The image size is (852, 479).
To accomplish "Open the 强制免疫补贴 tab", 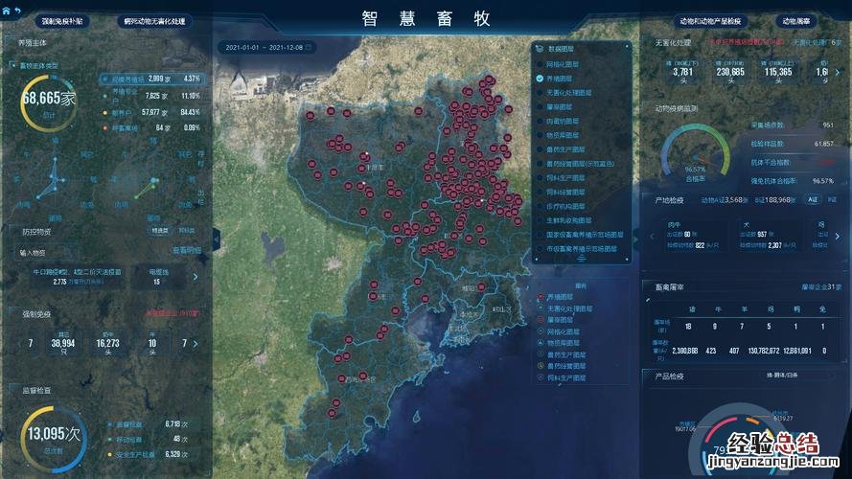I will click(61, 20).
